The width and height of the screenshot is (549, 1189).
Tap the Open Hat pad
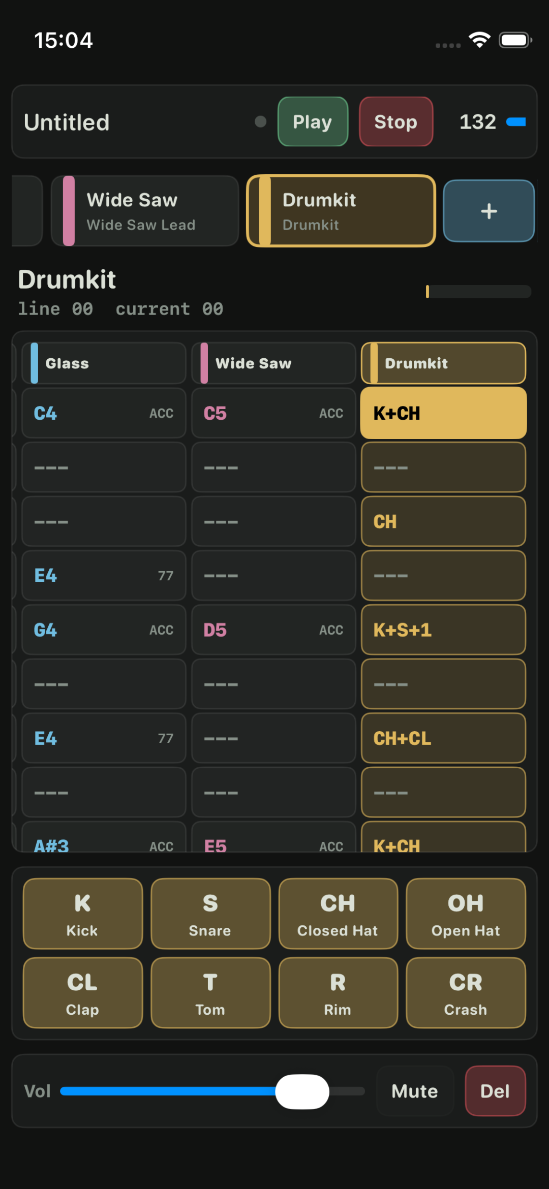coord(465,914)
